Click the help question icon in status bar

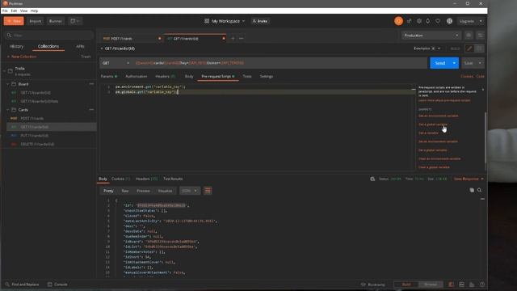(482, 285)
